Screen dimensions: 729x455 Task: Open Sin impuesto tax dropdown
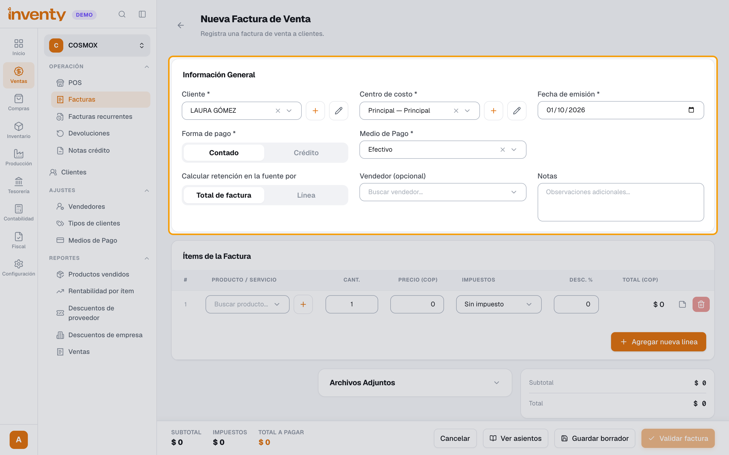pos(499,304)
